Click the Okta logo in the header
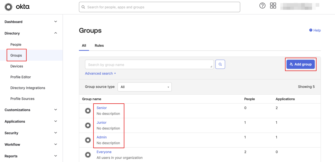335x162 pixels. point(17,7)
